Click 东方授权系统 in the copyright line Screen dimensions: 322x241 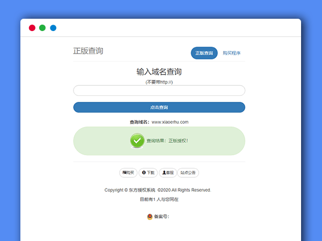click(142, 190)
